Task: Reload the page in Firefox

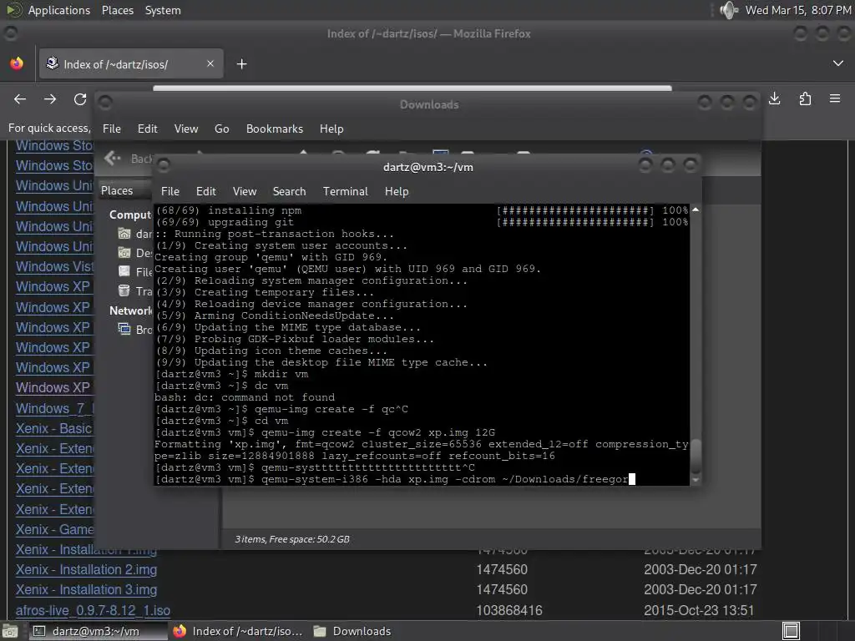Action: click(x=80, y=99)
